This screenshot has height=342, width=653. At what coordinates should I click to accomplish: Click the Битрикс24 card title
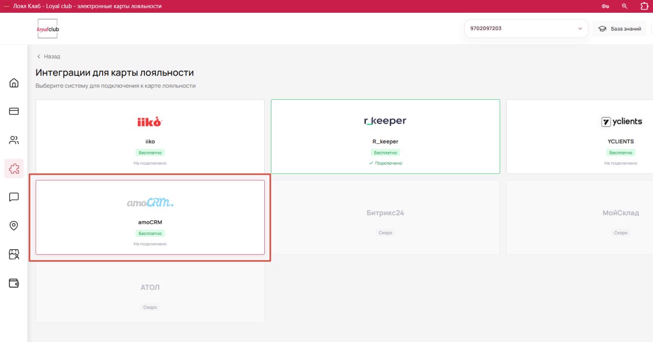[x=385, y=213]
